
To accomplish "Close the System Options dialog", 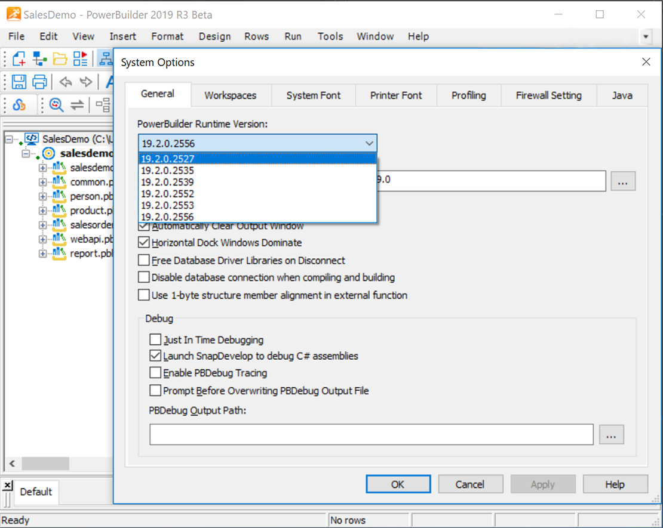I will click(646, 62).
